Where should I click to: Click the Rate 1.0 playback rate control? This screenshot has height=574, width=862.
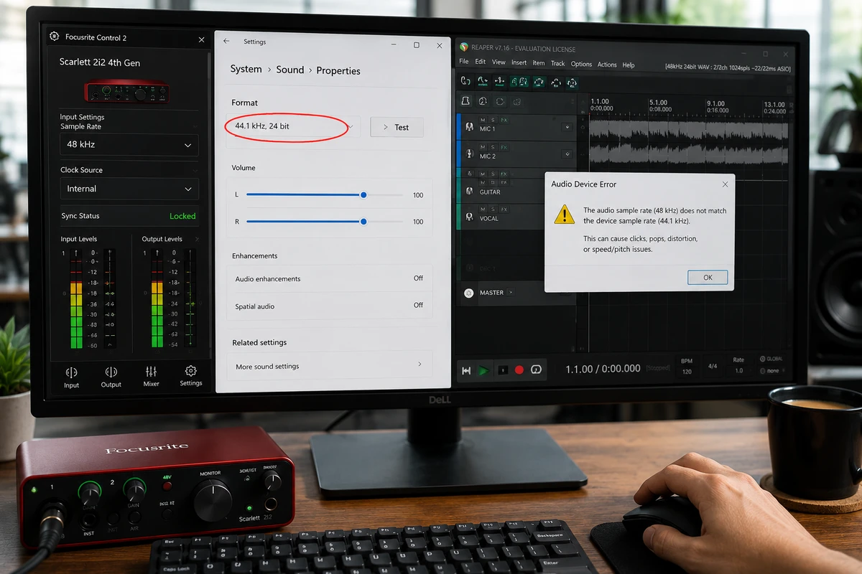(738, 366)
